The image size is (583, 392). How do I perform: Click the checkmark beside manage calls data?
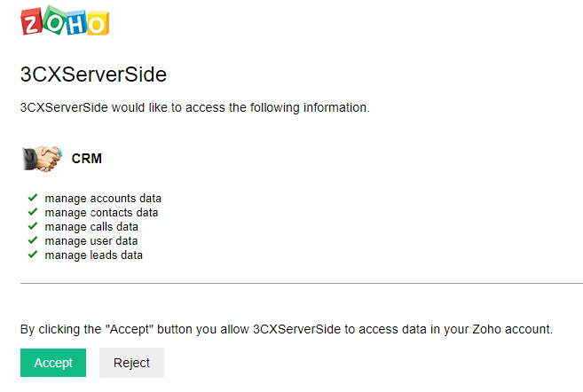click(x=33, y=225)
